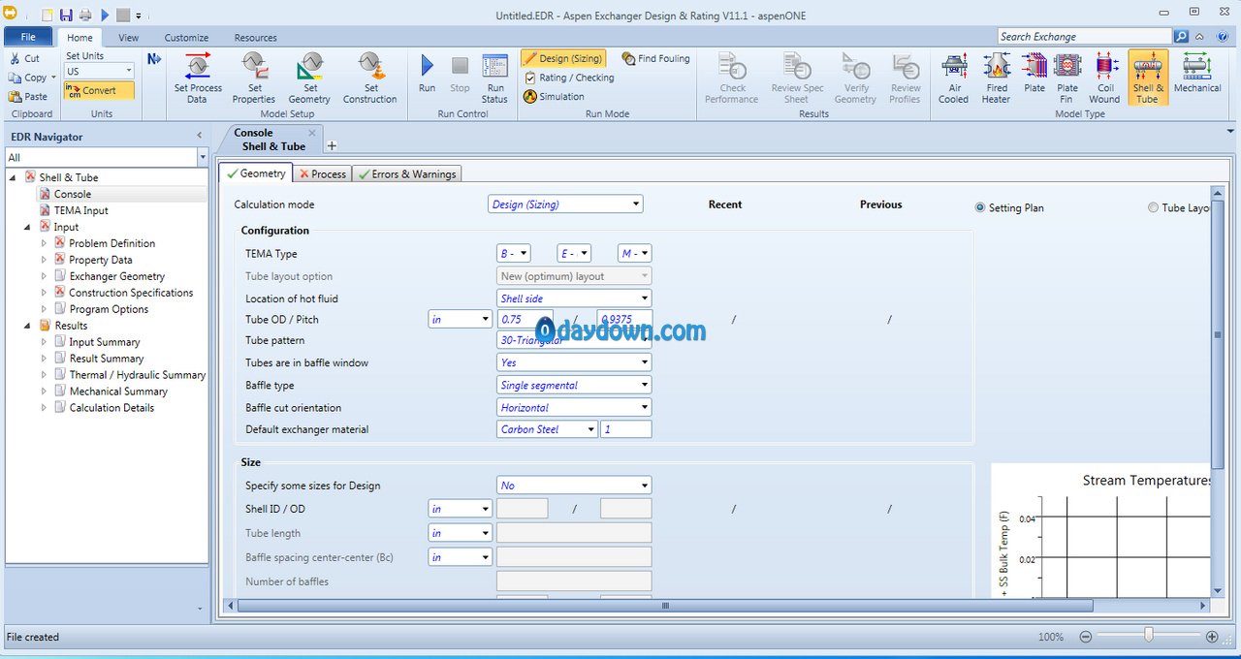This screenshot has width=1241, height=659.
Task: Switch to the Process tab
Action: tap(322, 174)
